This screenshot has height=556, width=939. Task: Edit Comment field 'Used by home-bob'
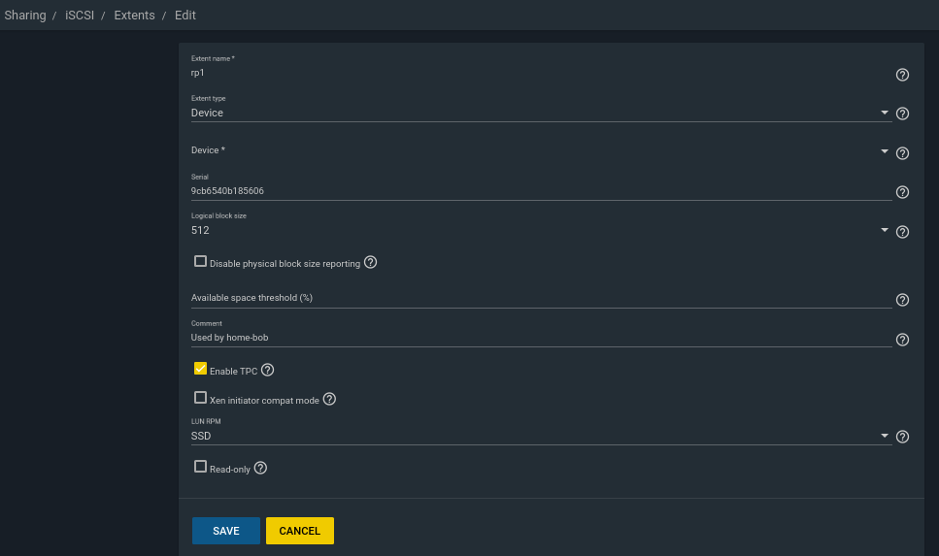point(541,338)
